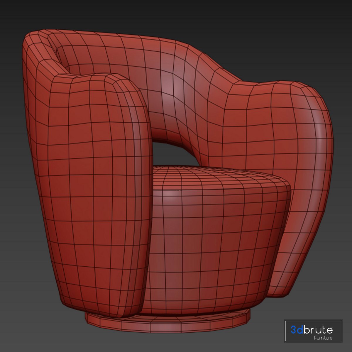Click the white "brute" text in logo
The width and height of the screenshot is (352, 352).
coord(318,330)
